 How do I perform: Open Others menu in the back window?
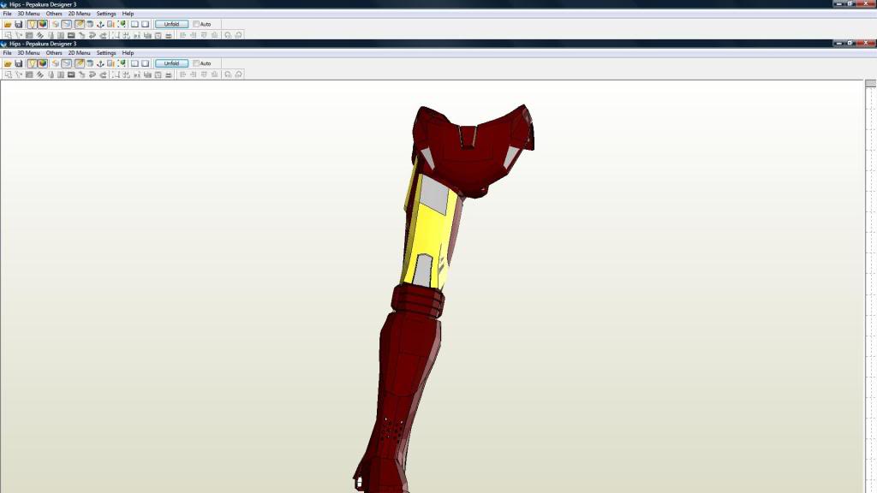(54, 14)
